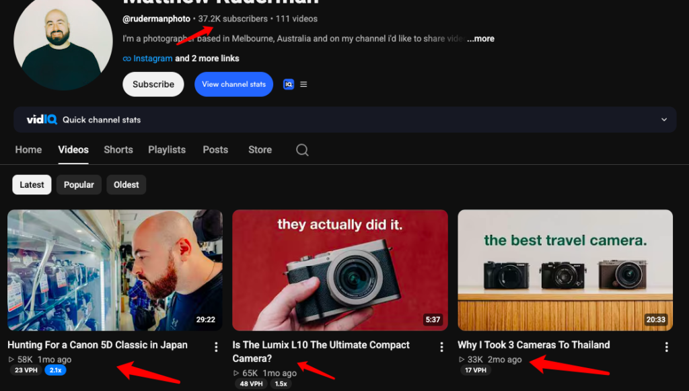The height and width of the screenshot is (391, 689).
Task: Click the vidIQ icon beside View channel stats
Action: point(288,84)
